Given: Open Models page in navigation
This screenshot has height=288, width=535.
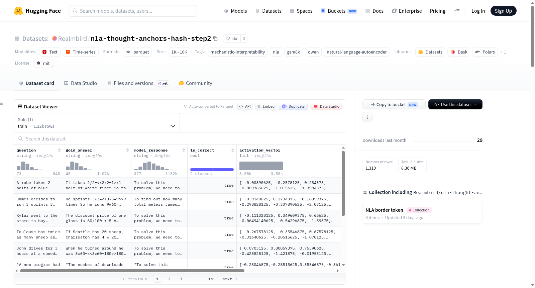Looking at the screenshot, I should [x=235, y=11].
